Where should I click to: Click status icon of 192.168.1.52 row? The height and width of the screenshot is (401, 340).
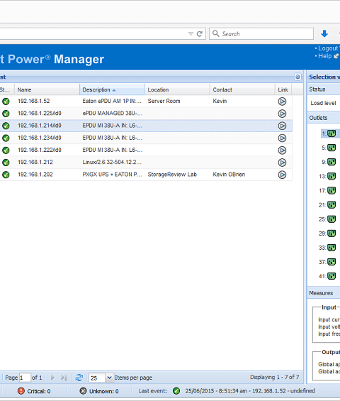tap(6, 101)
